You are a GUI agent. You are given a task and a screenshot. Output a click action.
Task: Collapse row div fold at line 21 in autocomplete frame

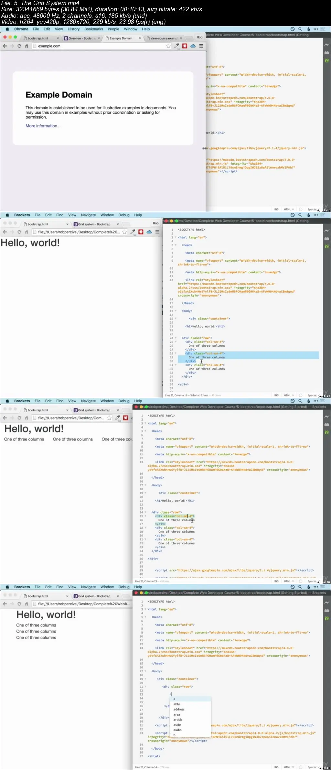pyautogui.click(x=145, y=687)
